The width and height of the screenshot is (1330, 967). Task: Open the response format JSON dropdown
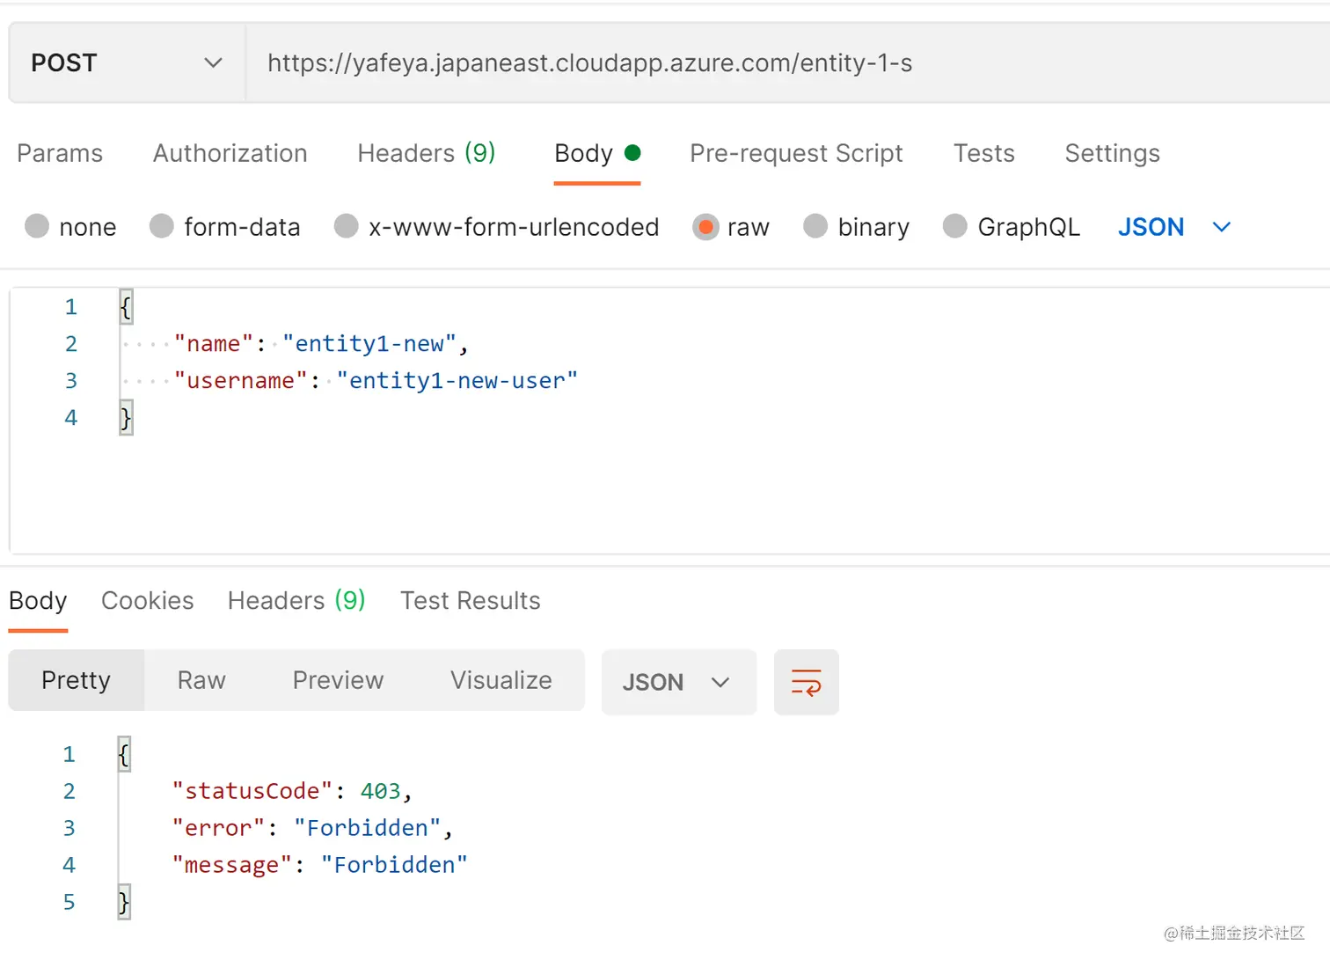(x=677, y=682)
